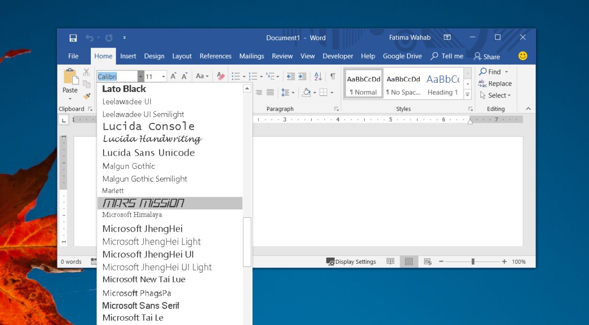Click the Sort A to Z icon
589x325 pixels.
coord(318,76)
